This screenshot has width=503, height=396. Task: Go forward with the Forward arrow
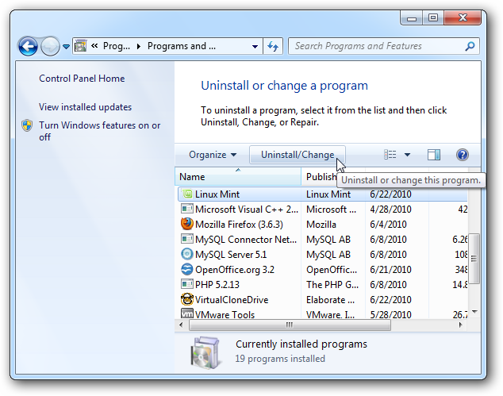click(x=50, y=47)
